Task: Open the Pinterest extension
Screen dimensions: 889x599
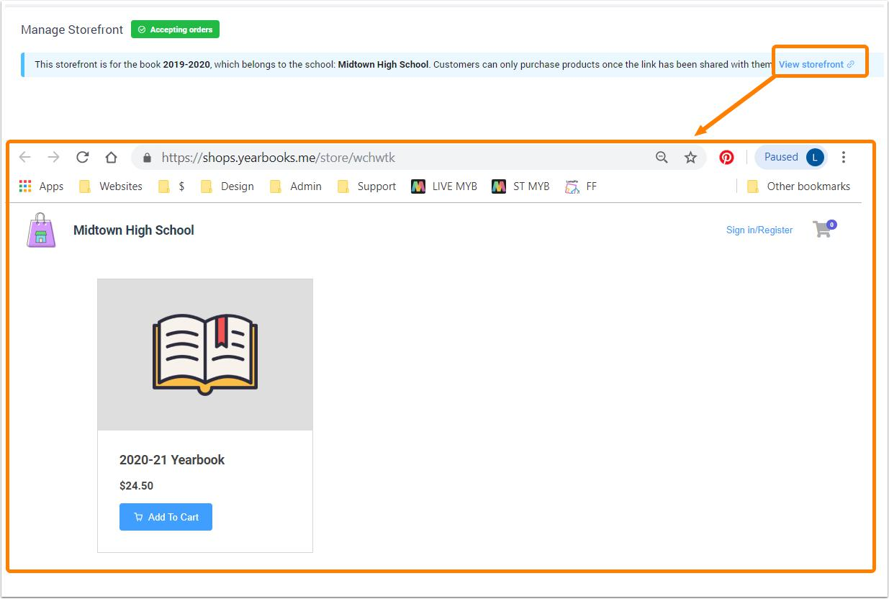Action: click(x=726, y=158)
